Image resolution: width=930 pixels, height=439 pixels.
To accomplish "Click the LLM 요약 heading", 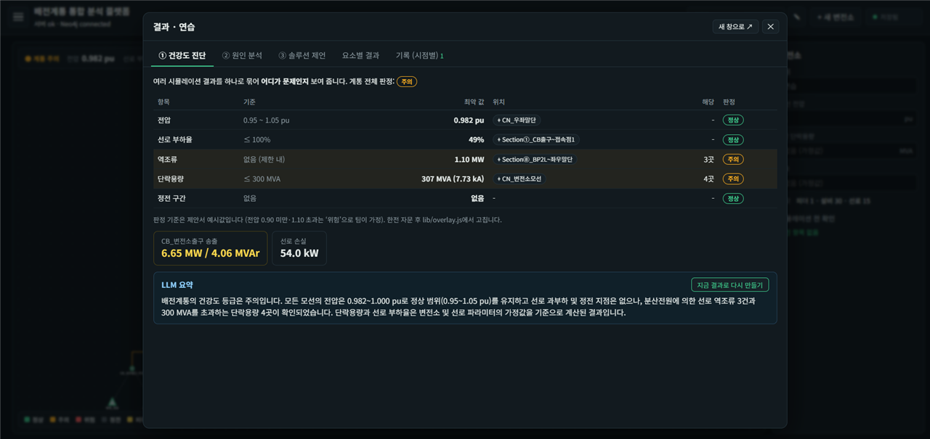I will 177,285.
